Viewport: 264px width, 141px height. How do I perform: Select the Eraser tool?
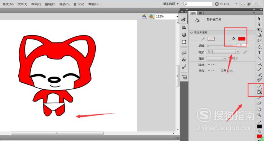click(x=259, y=103)
